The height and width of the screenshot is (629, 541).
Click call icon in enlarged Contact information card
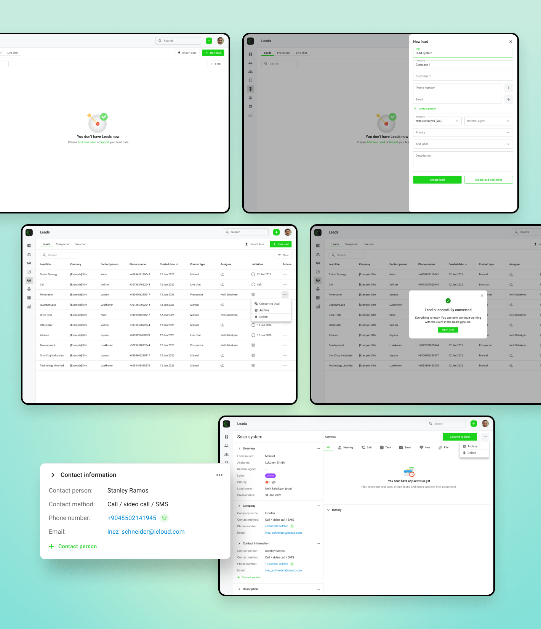tap(164, 518)
